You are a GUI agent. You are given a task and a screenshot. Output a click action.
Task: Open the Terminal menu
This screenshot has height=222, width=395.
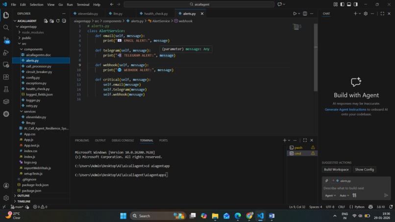pyautogui.click(x=83, y=4)
